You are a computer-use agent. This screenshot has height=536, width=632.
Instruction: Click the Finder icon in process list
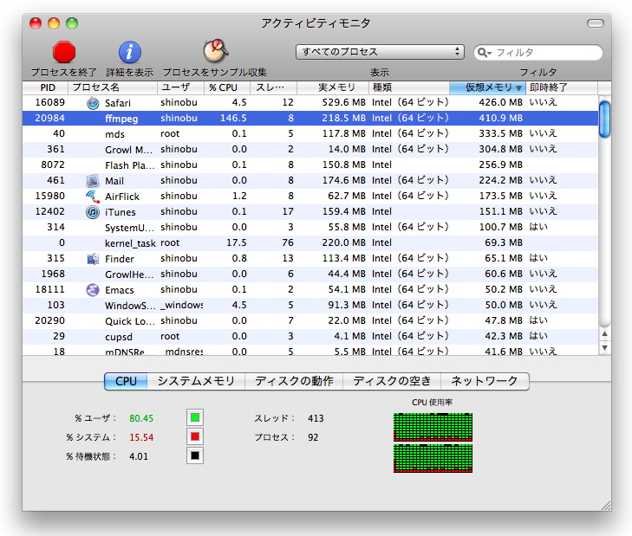point(93,259)
